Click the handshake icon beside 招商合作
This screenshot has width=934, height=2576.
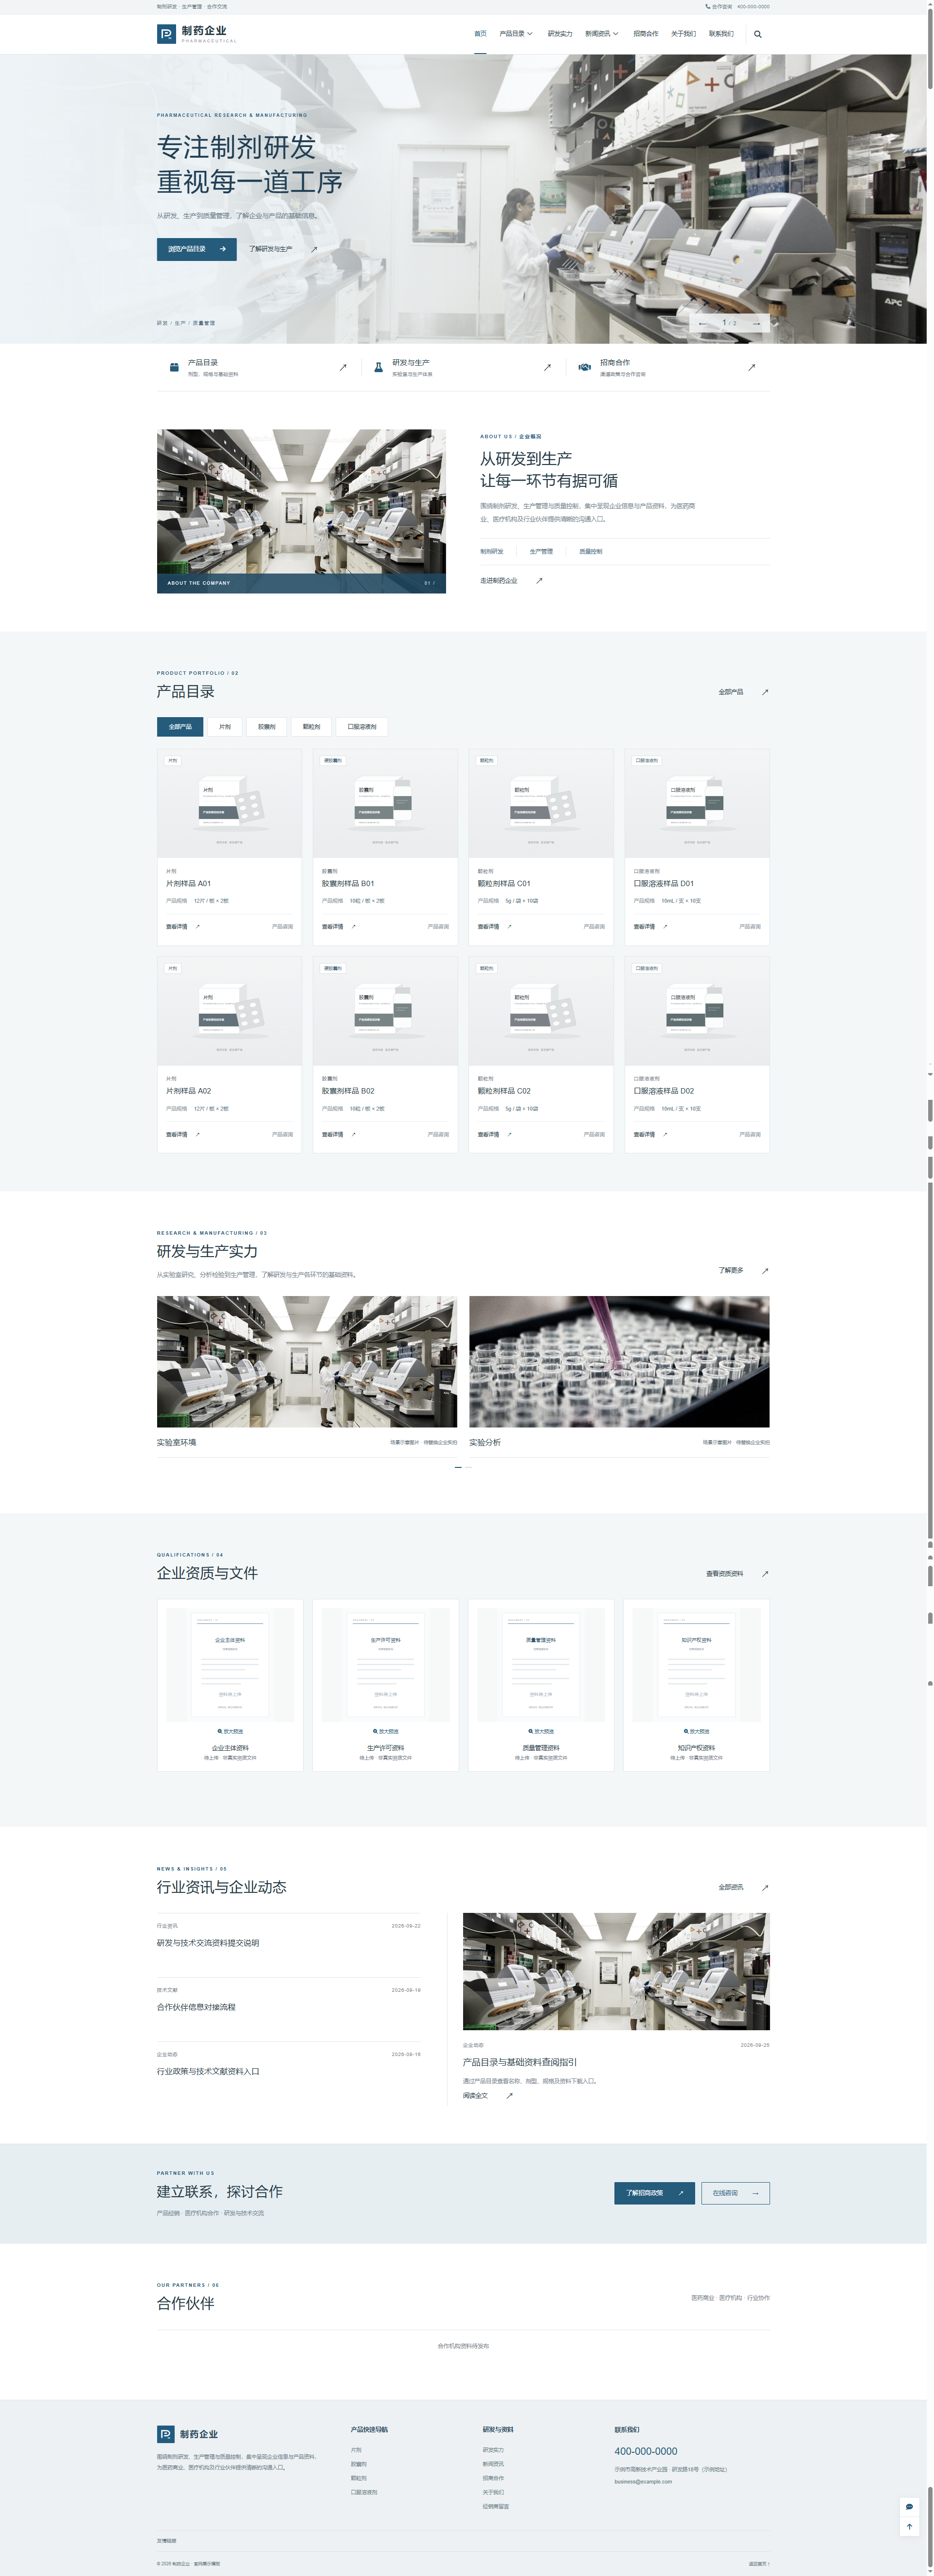click(x=584, y=367)
